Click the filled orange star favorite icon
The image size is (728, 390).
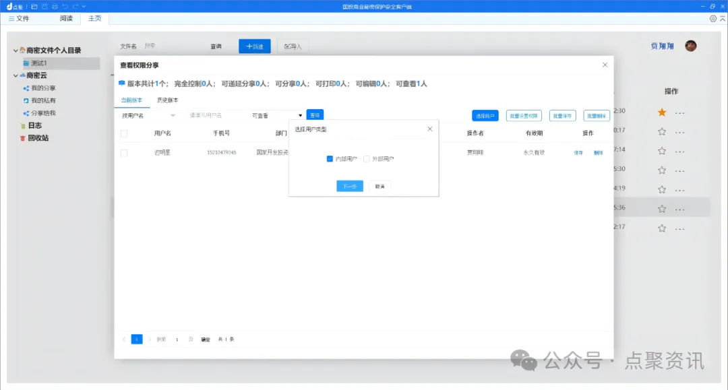coord(662,112)
